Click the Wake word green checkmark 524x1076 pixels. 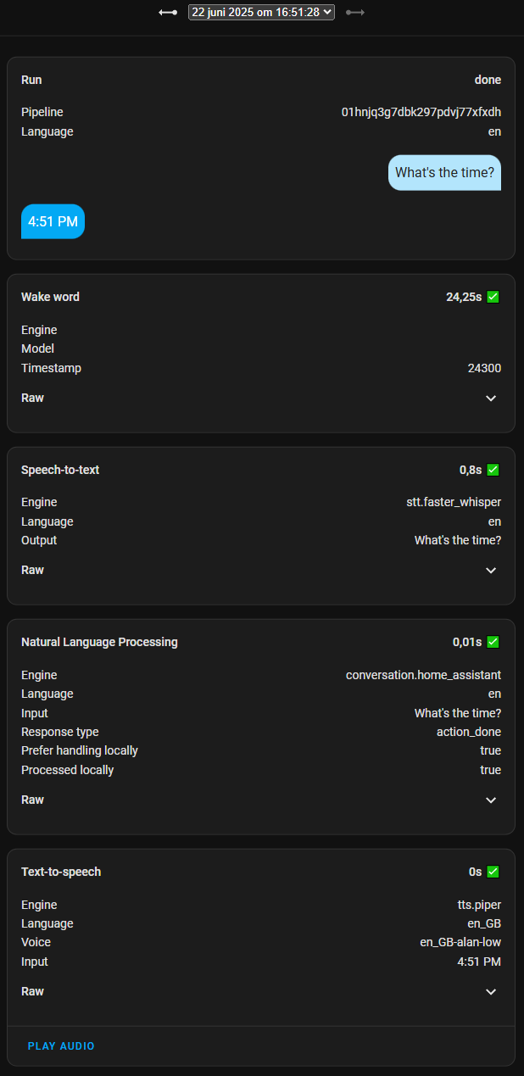coord(493,297)
